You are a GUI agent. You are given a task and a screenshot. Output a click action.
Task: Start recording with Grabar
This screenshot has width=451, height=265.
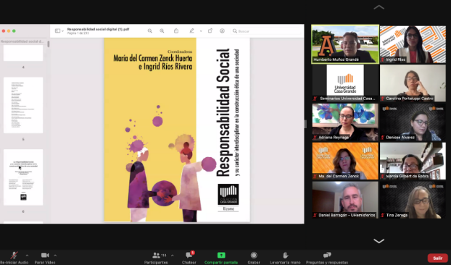pyautogui.click(x=254, y=258)
